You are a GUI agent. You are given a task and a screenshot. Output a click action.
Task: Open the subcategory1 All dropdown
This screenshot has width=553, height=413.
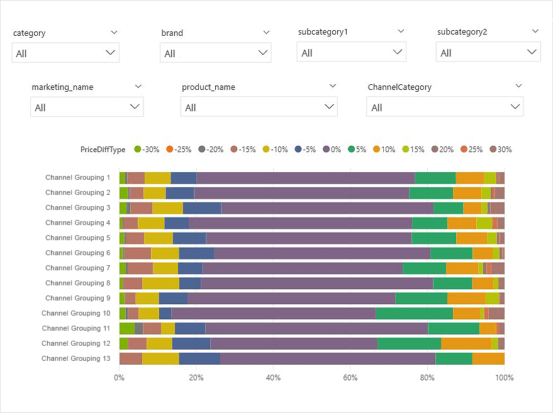tap(351, 52)
